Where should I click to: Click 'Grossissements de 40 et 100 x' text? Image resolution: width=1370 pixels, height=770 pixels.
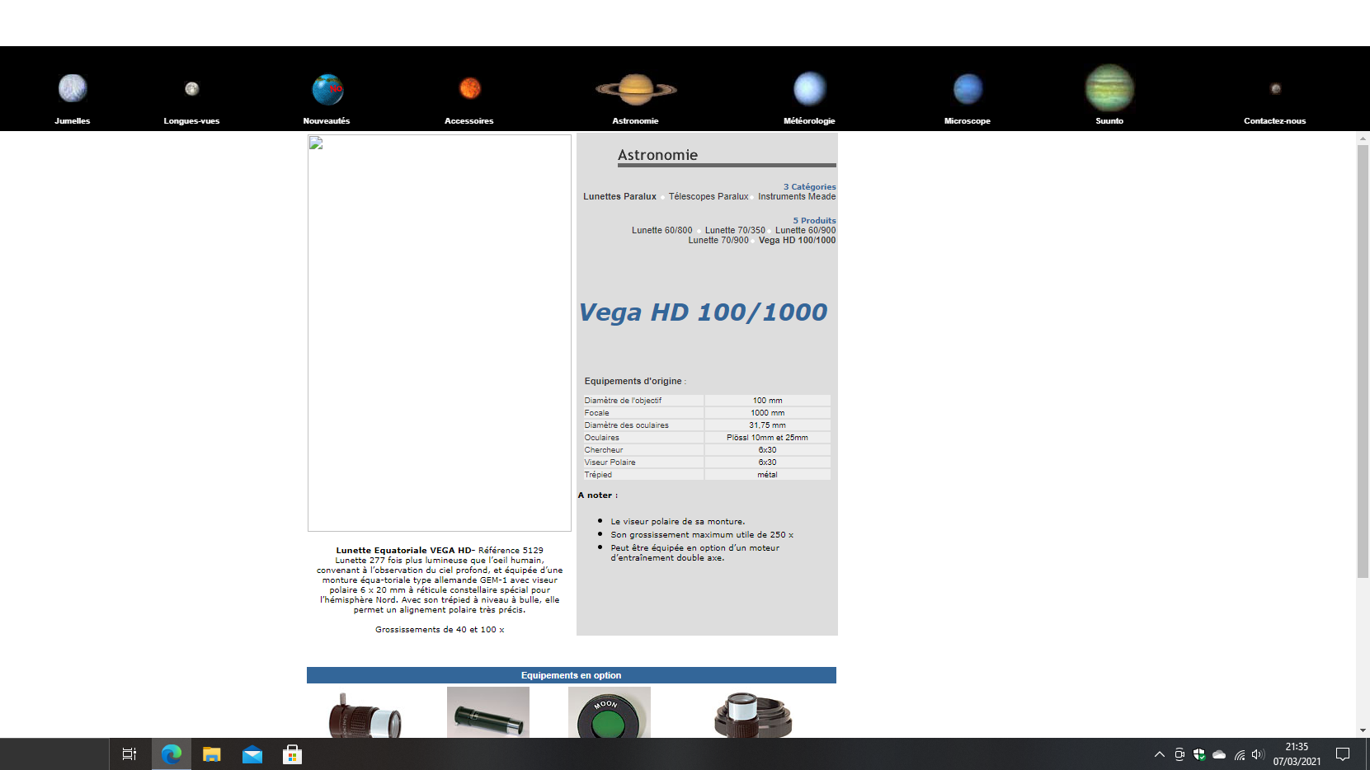coord(440,629)
